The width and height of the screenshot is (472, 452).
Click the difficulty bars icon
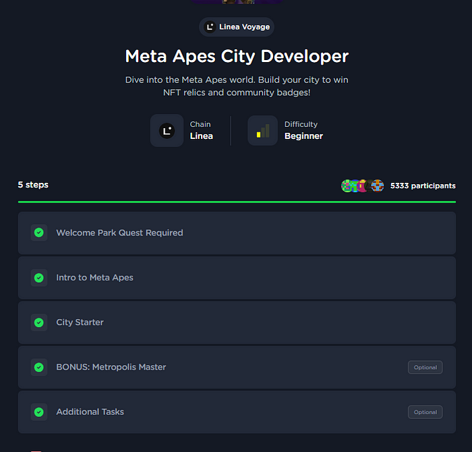coord(262,131)
